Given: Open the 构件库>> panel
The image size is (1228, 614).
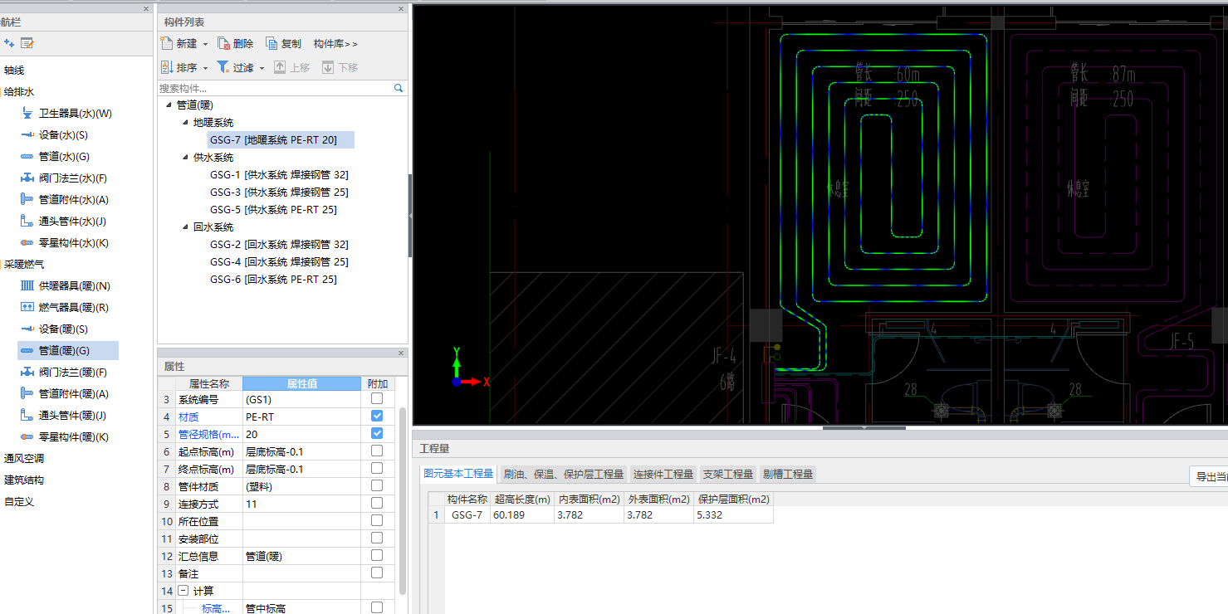Looking at the screenshot, I should point(335,44).
